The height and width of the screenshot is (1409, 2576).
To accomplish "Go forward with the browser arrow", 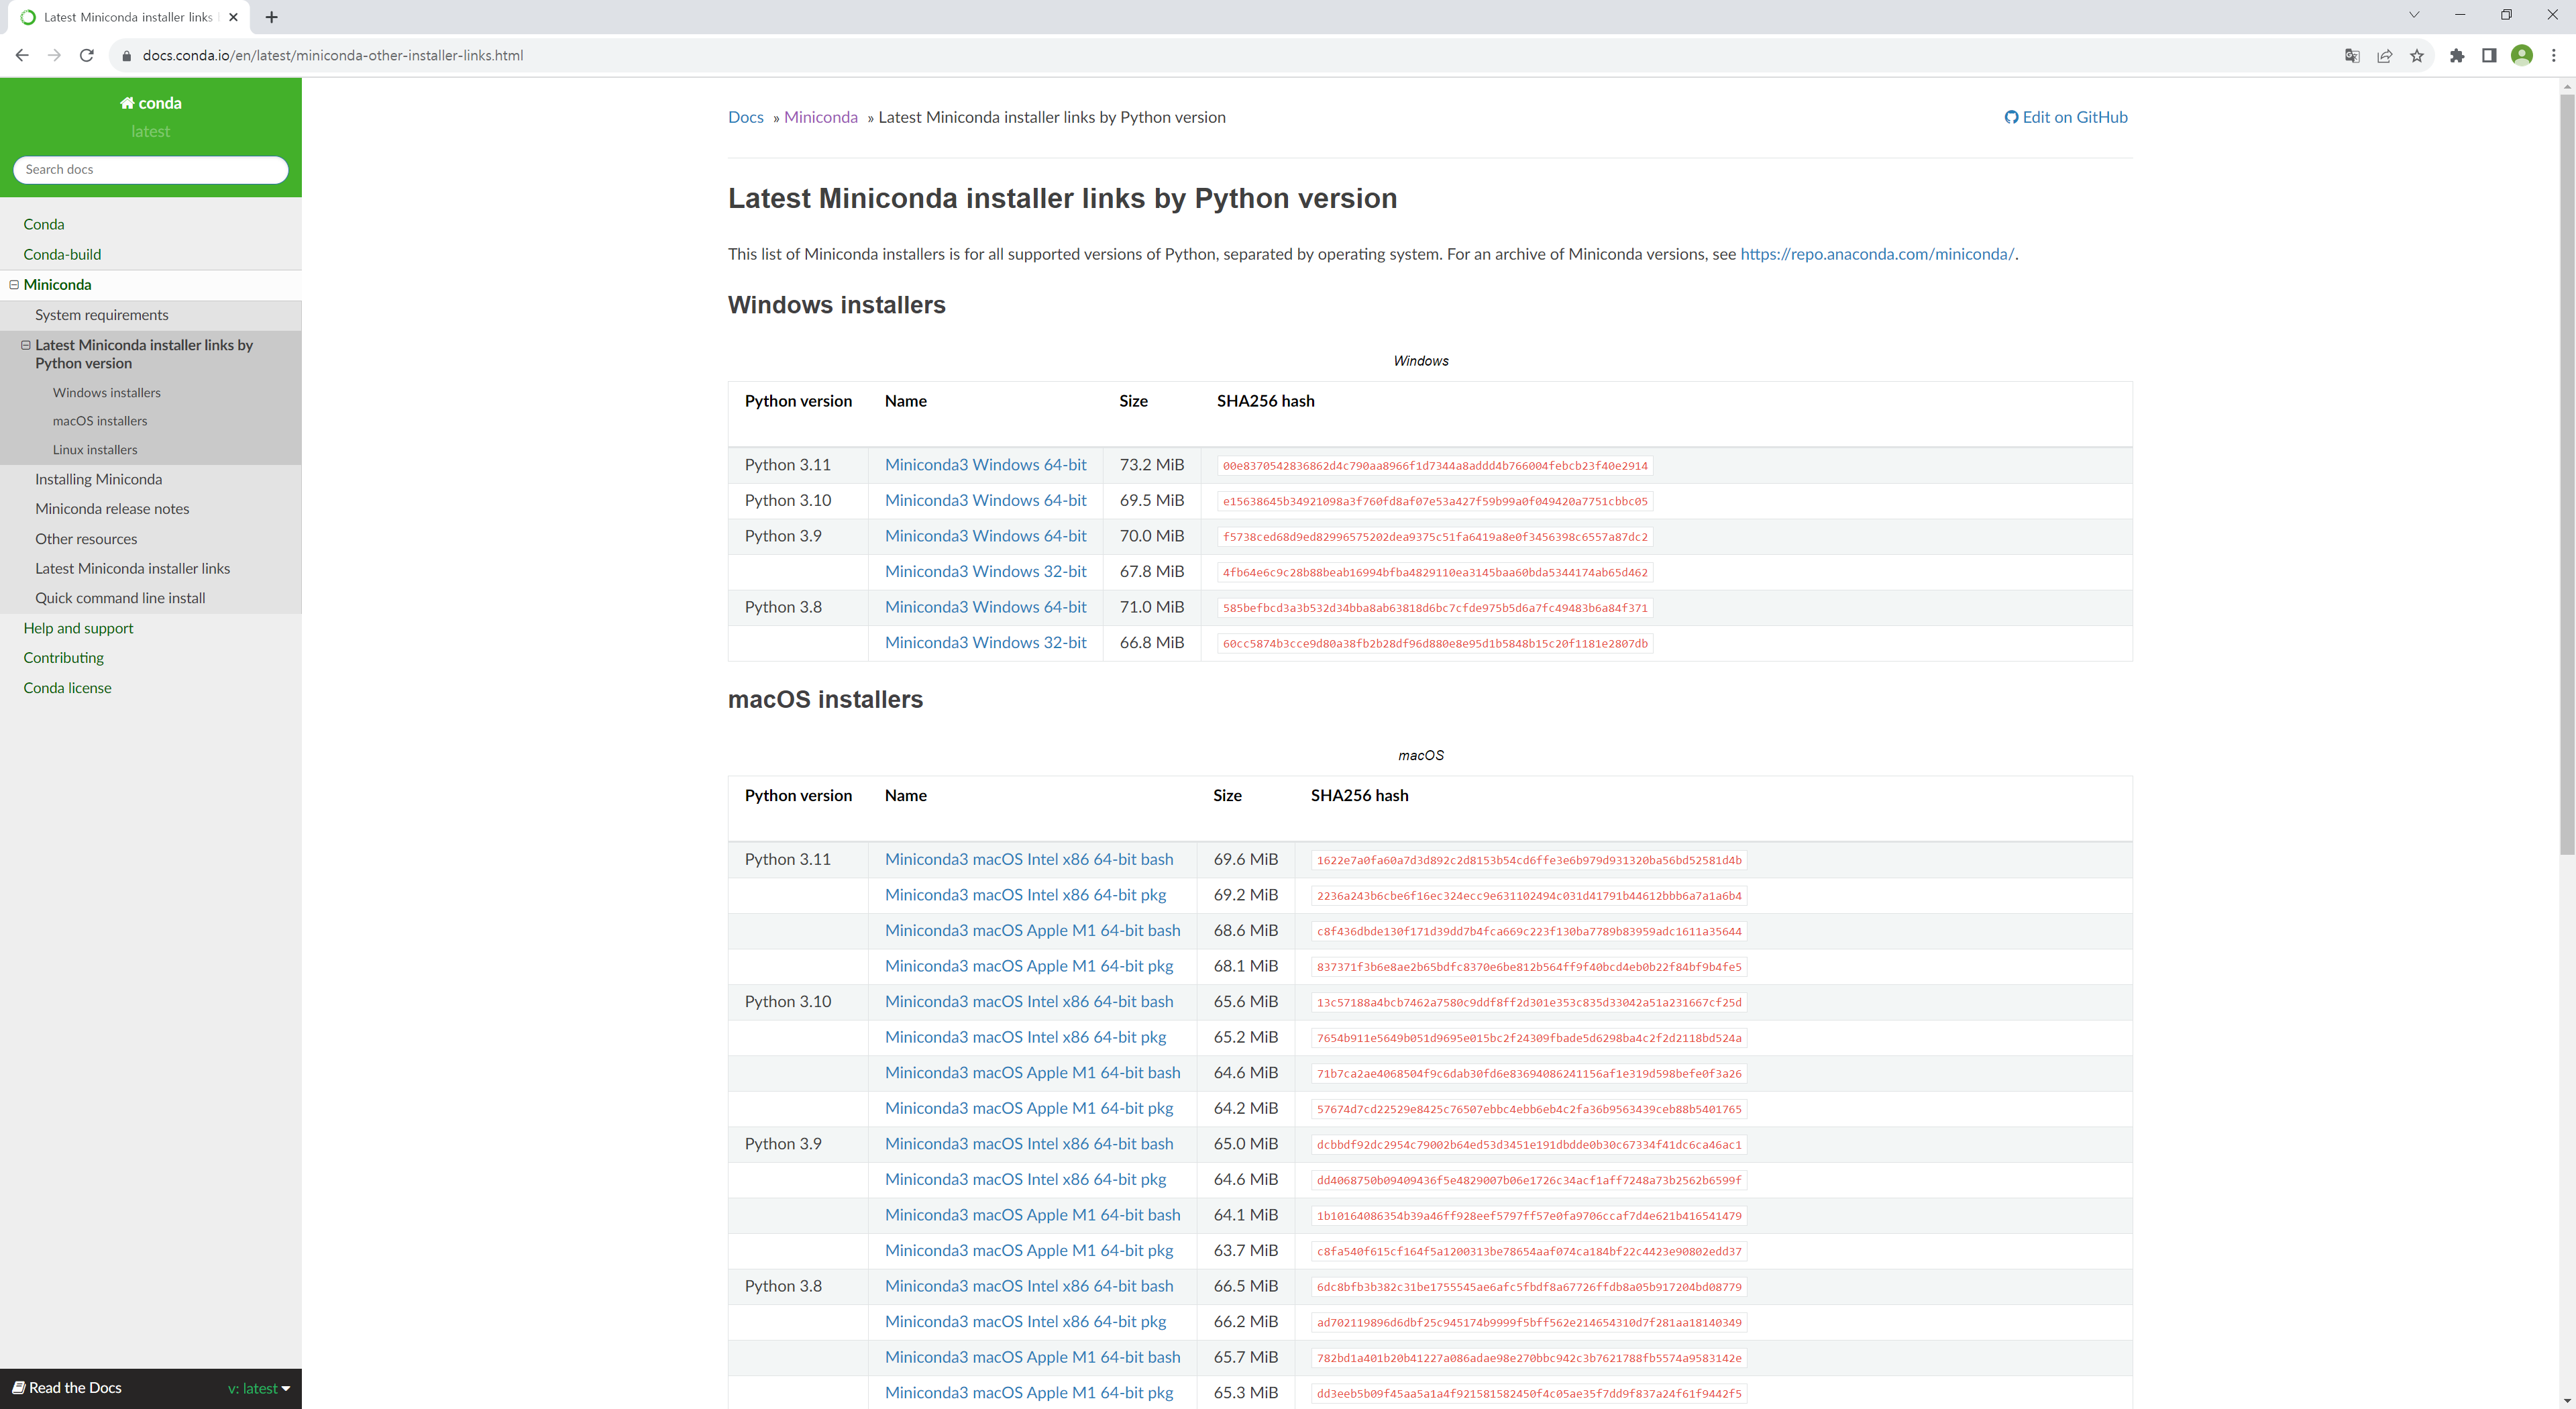I will tap(54, 55).
